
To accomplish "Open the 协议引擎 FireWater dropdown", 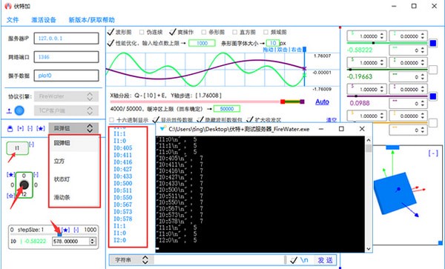I will click(67, 96).
